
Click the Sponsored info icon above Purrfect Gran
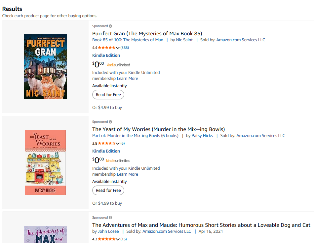pos(110,26)
